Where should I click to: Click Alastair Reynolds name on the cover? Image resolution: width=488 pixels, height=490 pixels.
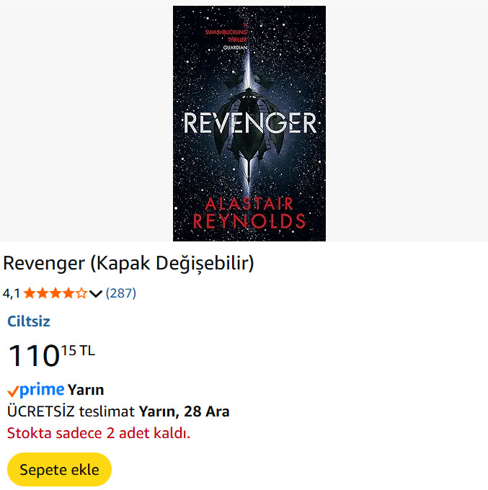(249, 213)
